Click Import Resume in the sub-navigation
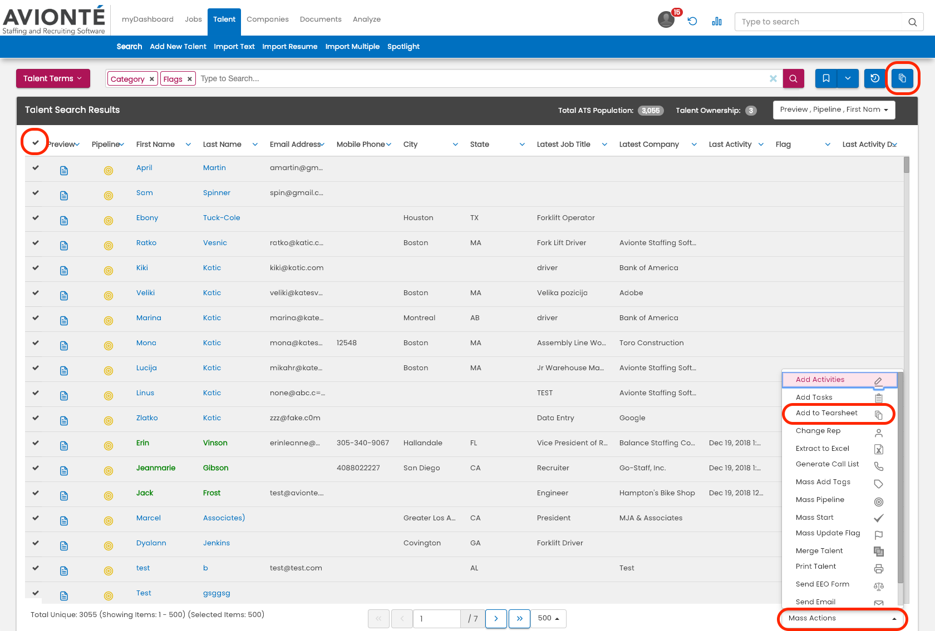 tap(289, 47)
